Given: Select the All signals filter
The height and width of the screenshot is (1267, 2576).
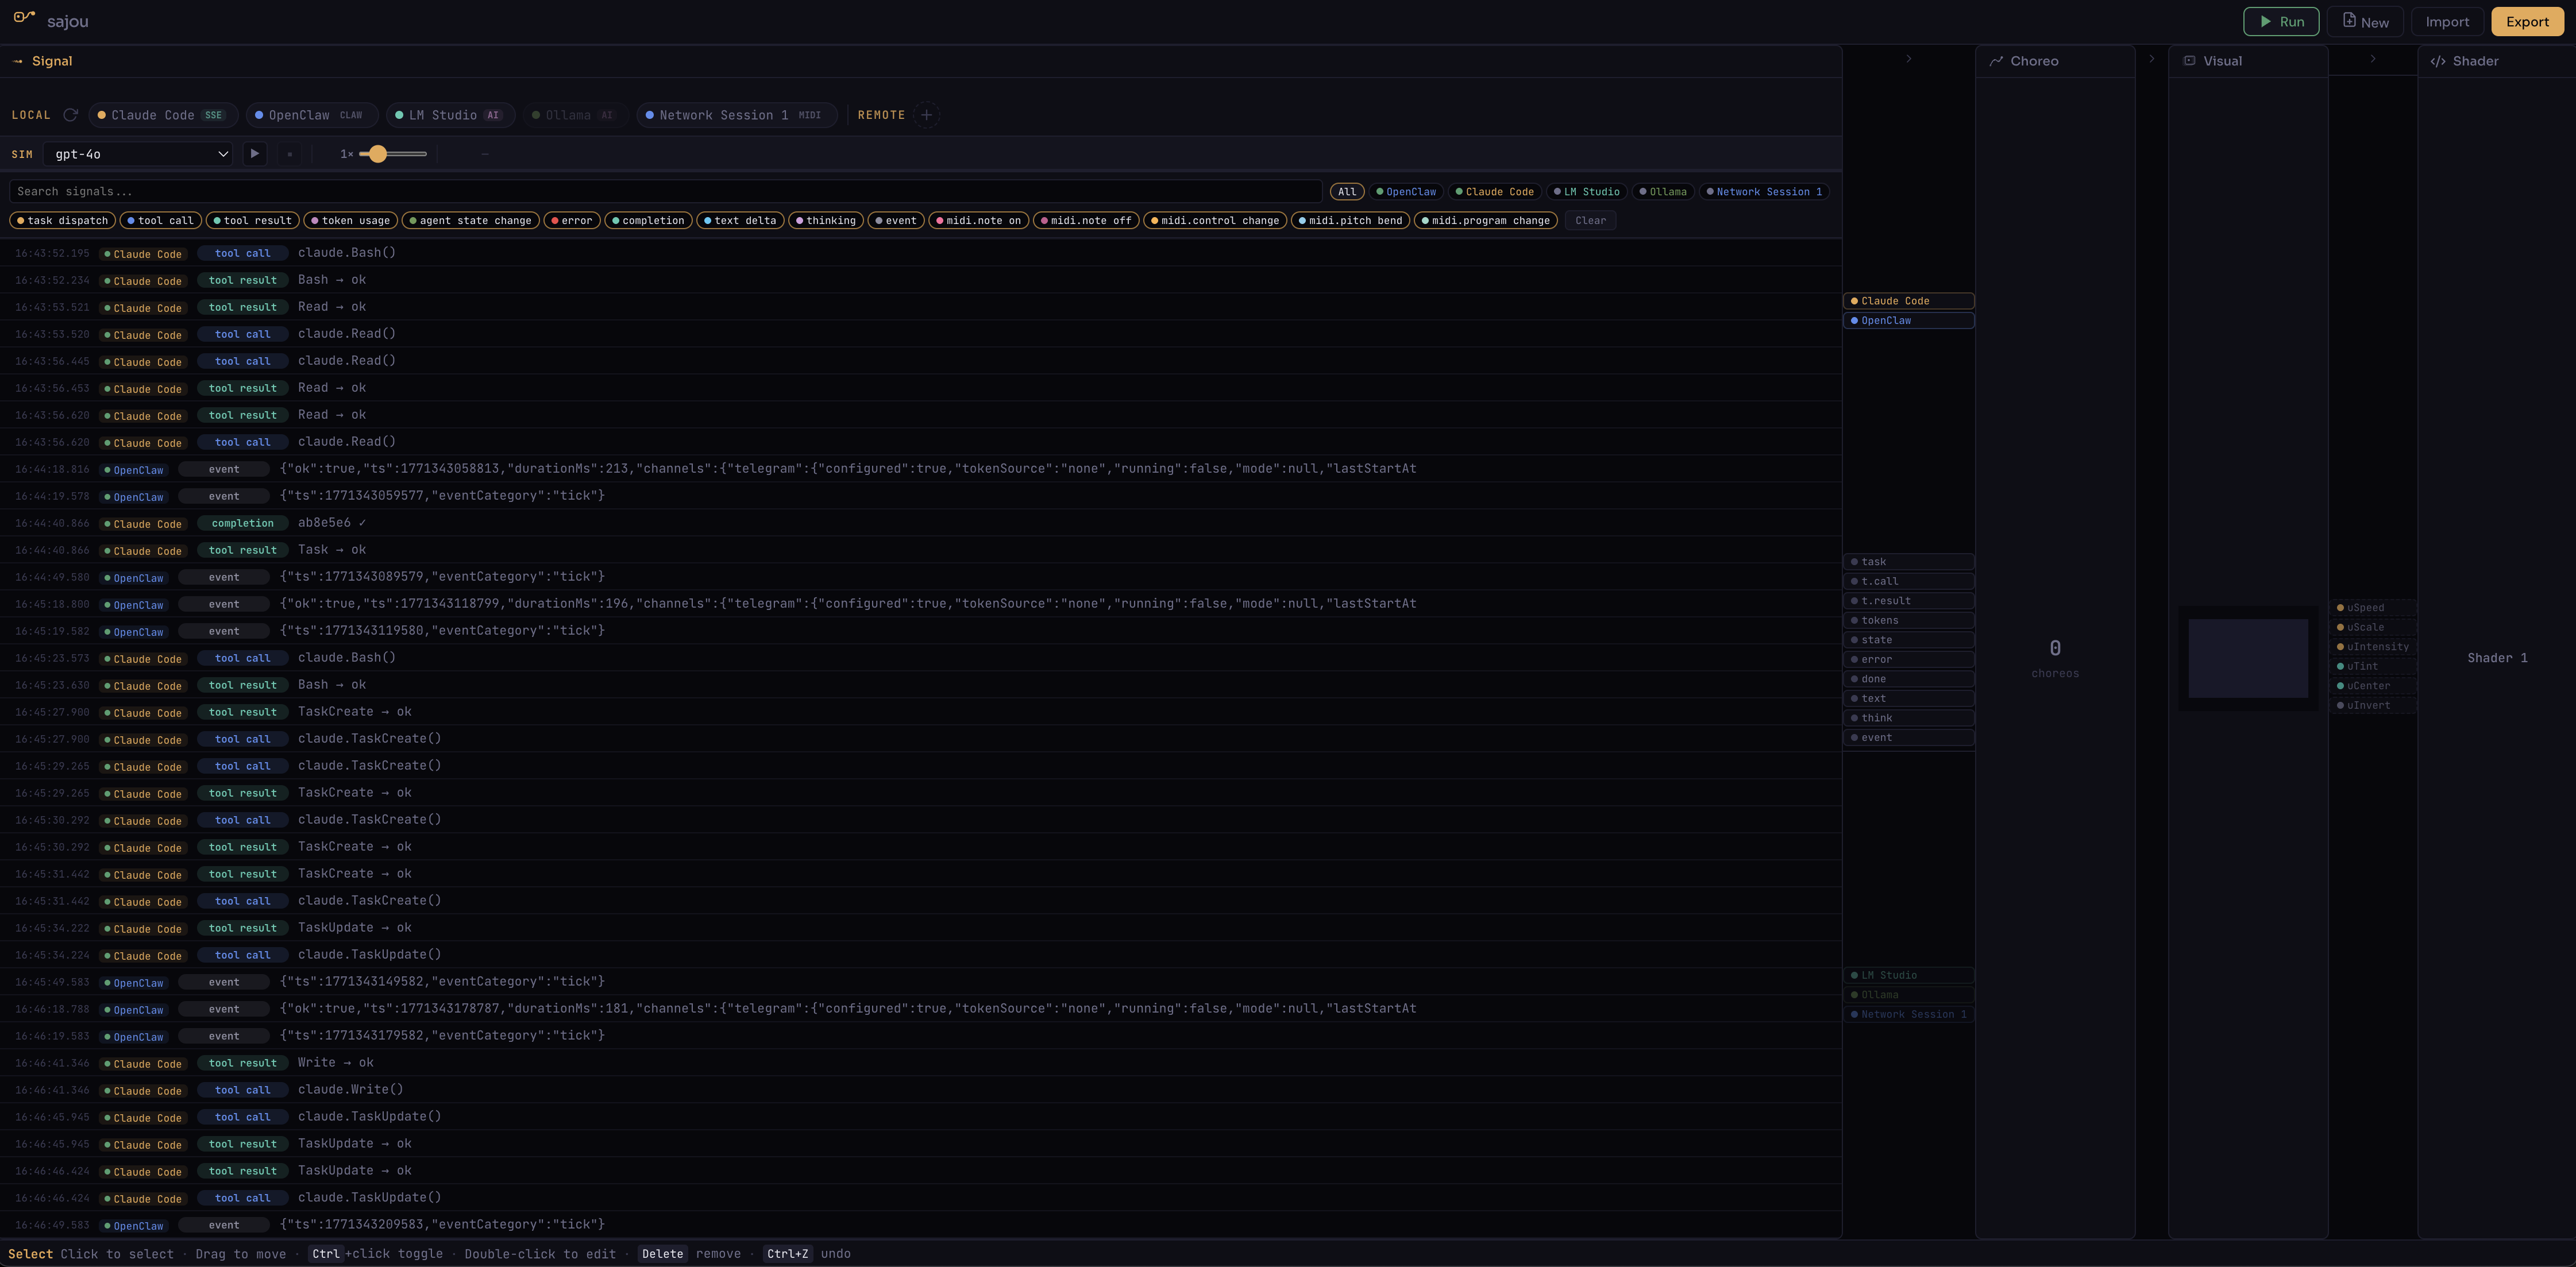Looking at the screenshot, I should pyautogui.click(x=1347, y=191).
